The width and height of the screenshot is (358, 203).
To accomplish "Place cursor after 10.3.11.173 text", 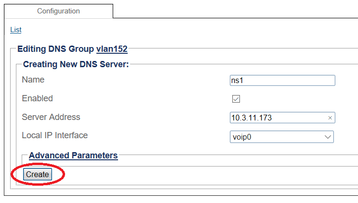I will click(x=273, y=118).
